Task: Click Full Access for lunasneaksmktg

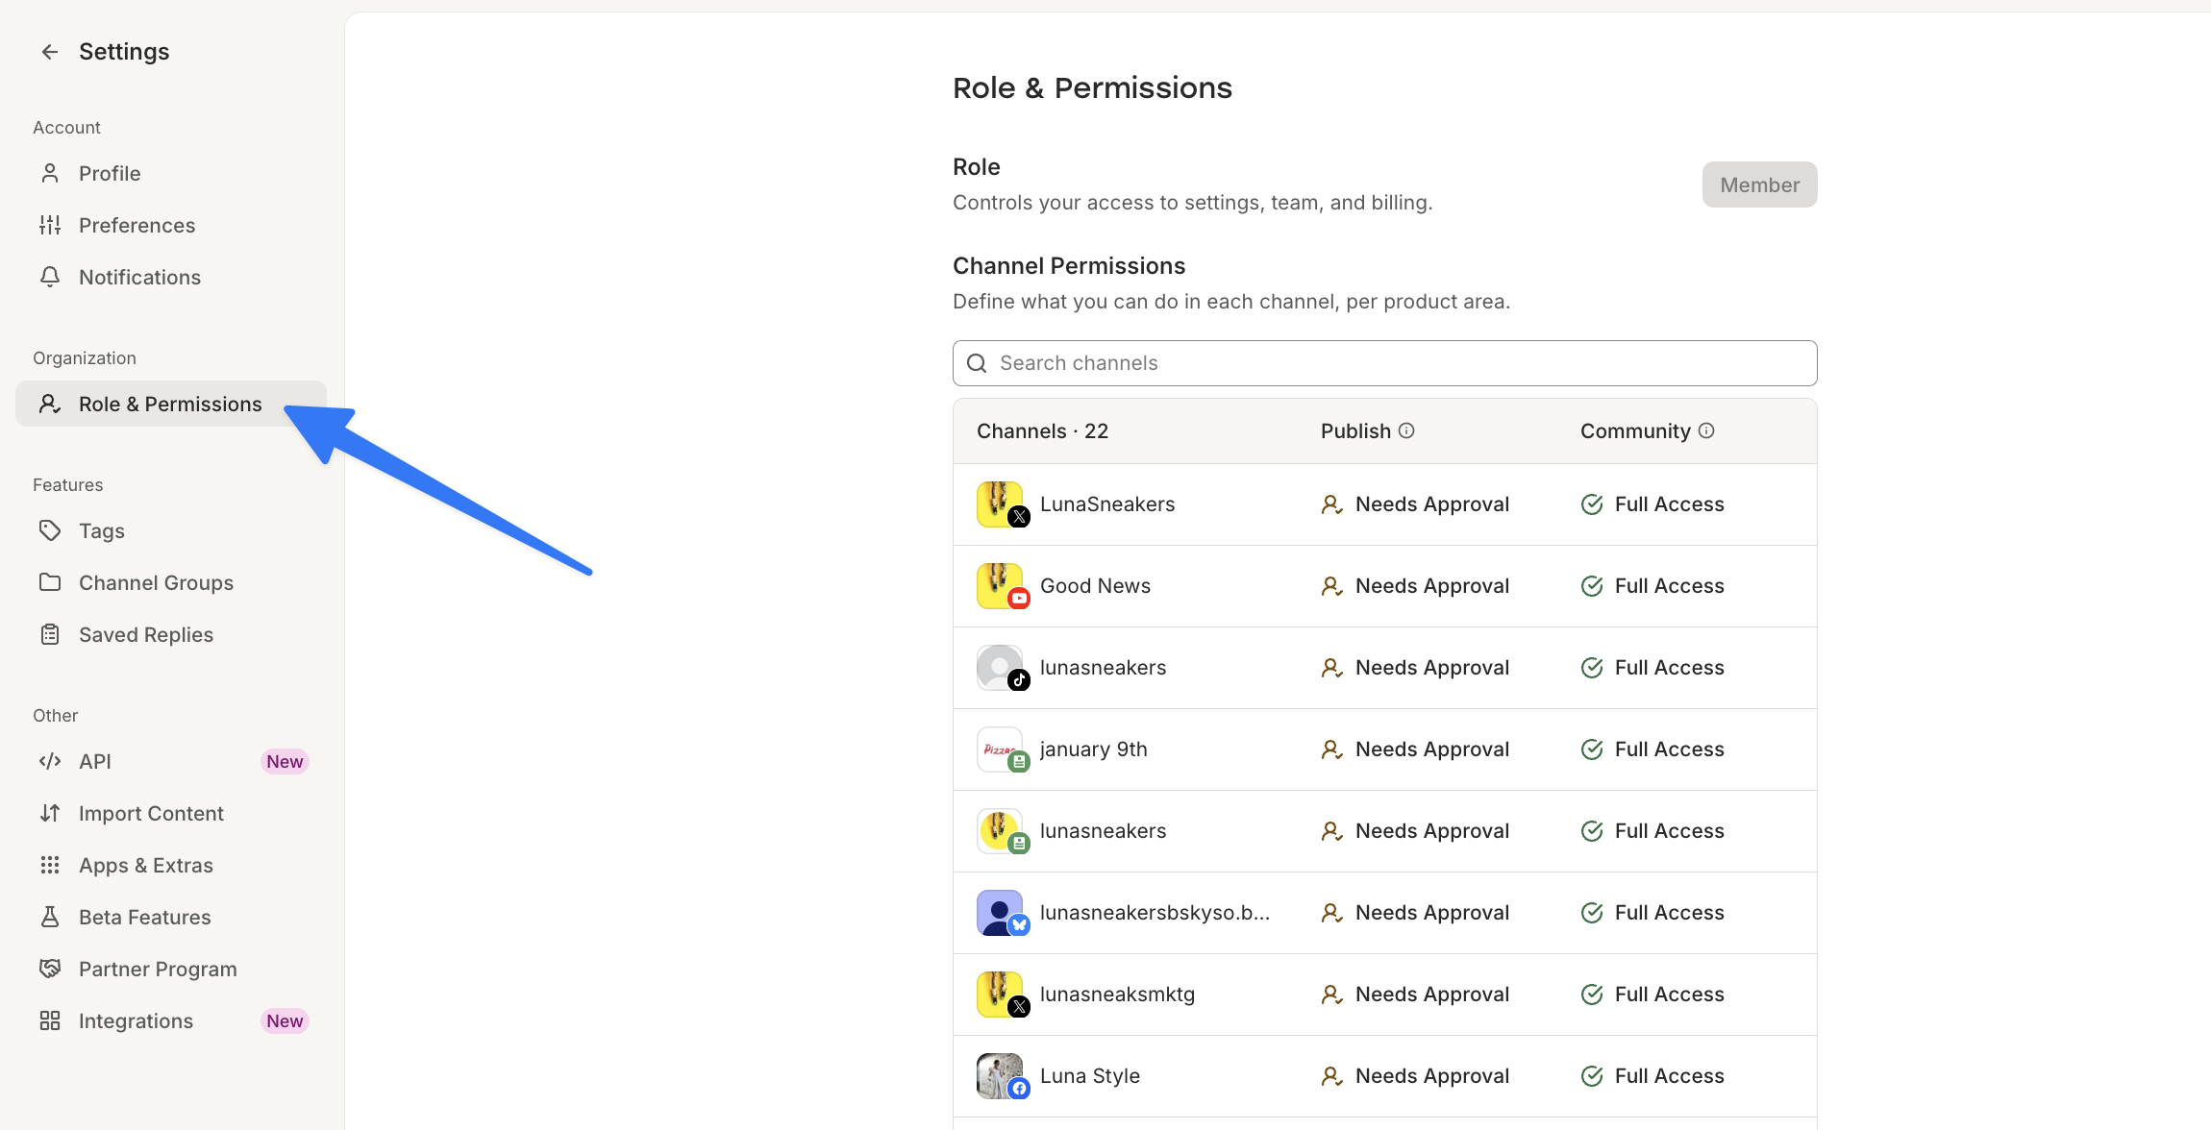Action: pyautogui.click(x=1652, y=995)
